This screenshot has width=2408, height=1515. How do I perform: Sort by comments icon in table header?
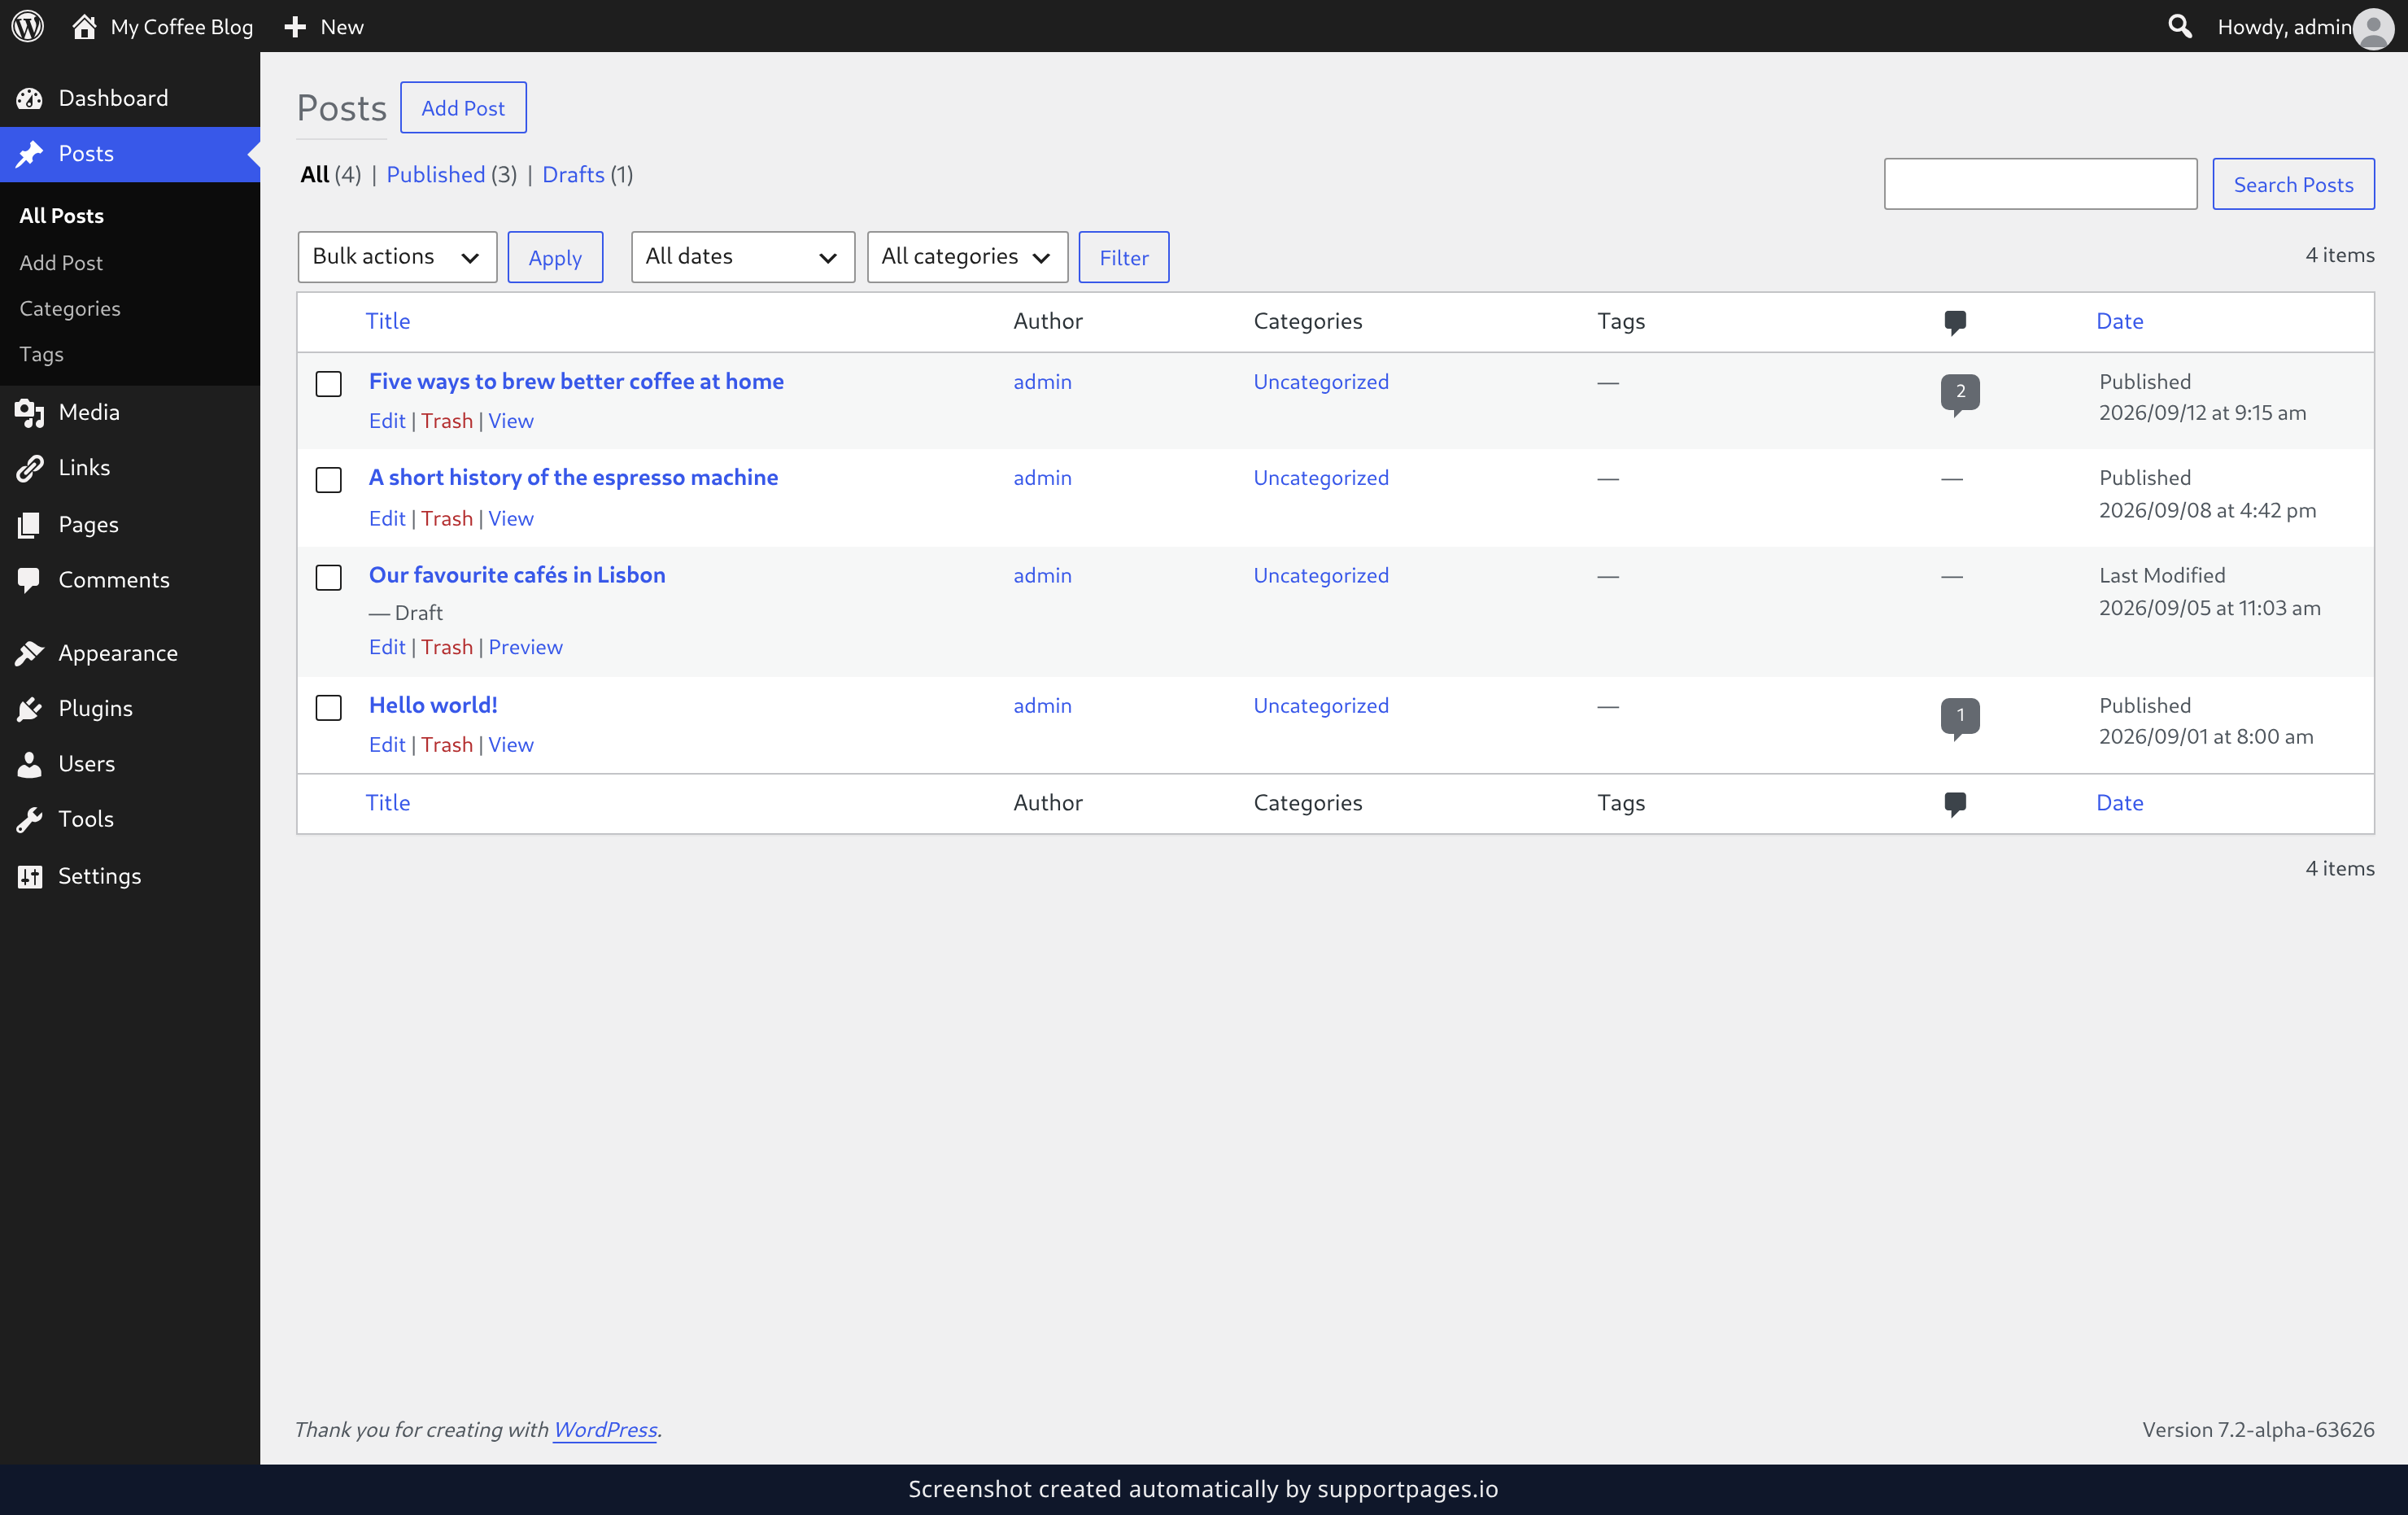pos(1955,322)
